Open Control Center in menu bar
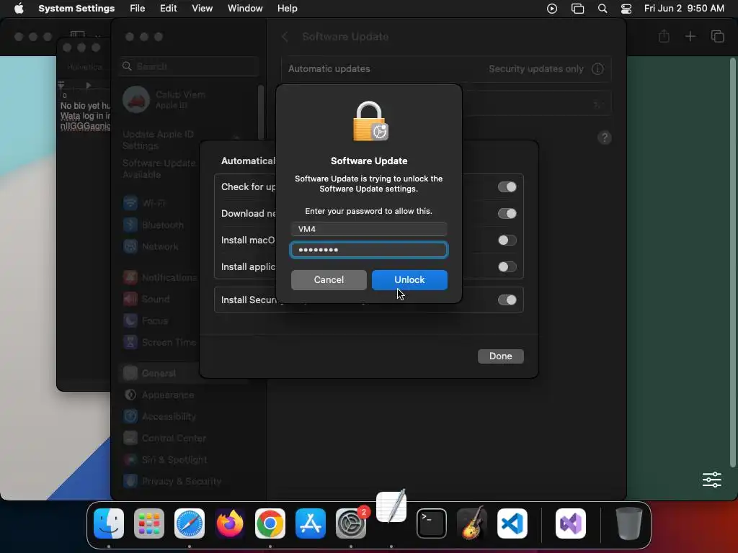 pos(626,9)
